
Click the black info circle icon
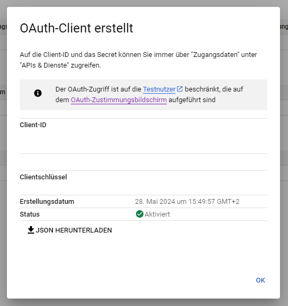click(x=38, y=93)
